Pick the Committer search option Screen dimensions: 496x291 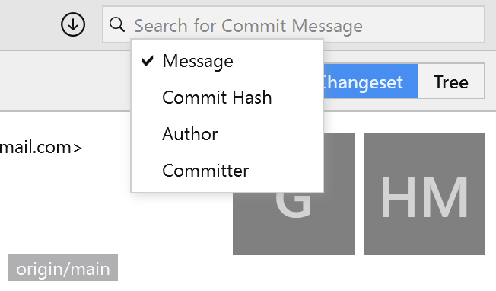pos(227,171)
